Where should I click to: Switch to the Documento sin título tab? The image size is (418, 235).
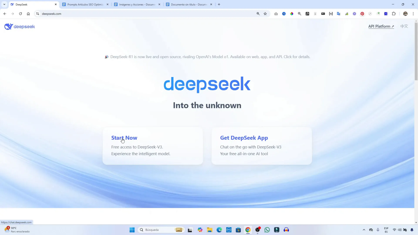point(189,4)
